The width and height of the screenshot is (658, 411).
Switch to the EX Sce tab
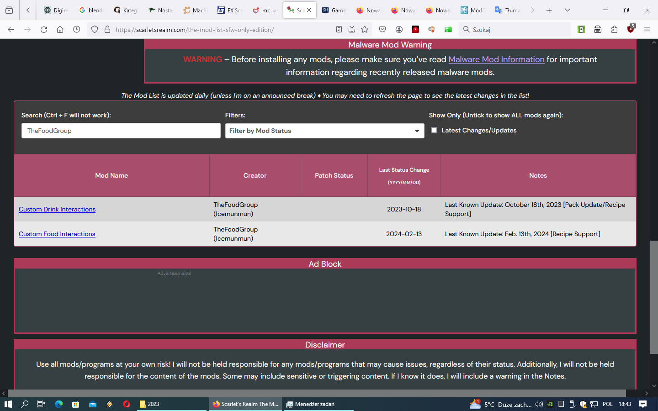click(x=230, y=10)
